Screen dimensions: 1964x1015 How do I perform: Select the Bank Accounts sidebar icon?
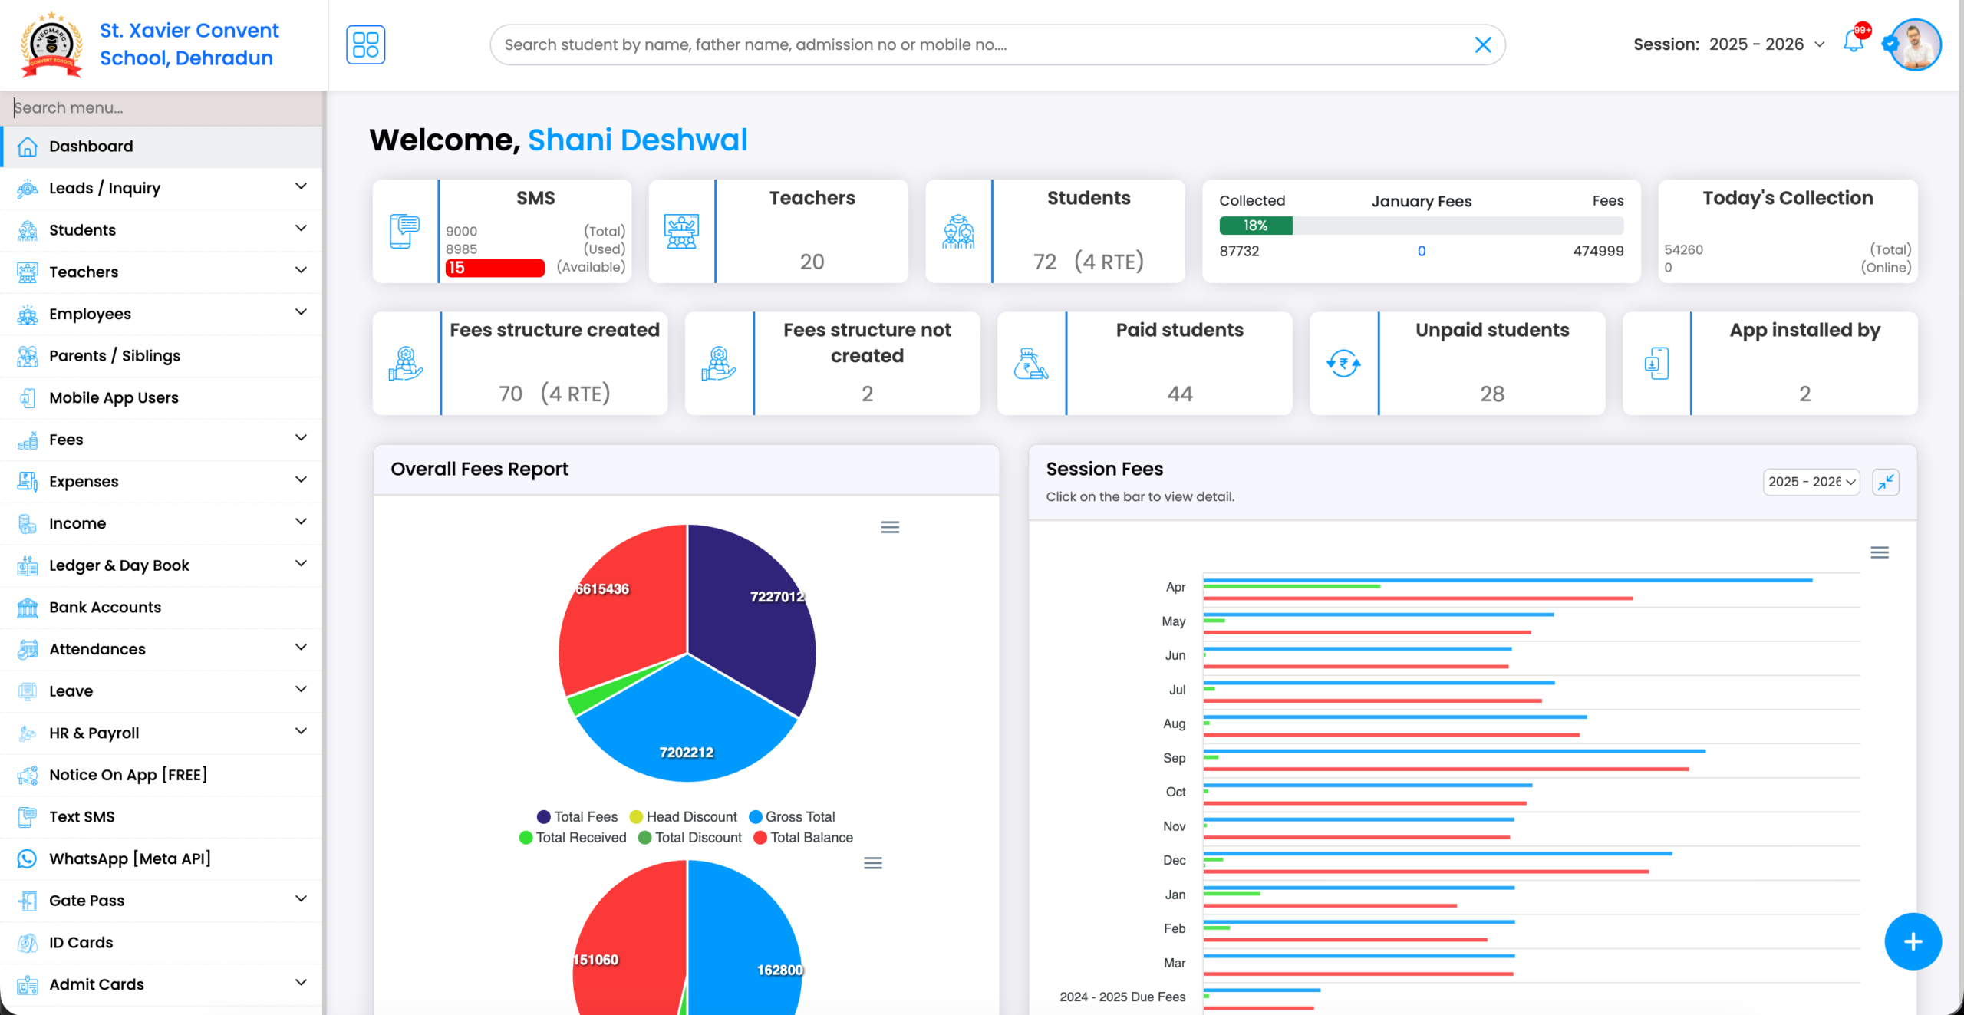[x=27, y=607]
